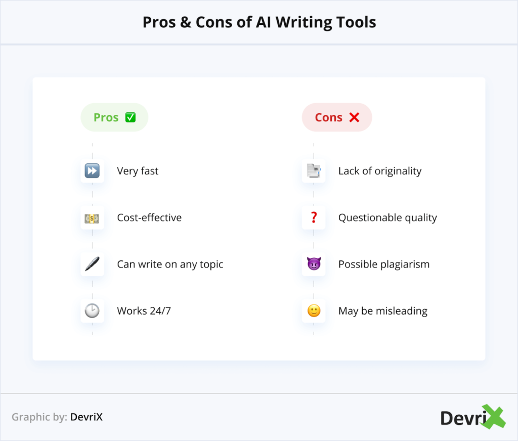Click the document icon beside Lack of originality

pos(314,171)
